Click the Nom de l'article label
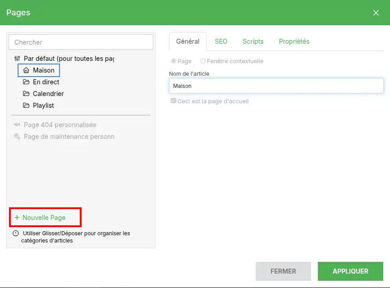This screenshot has width=390, height=288. click(189, 73)
